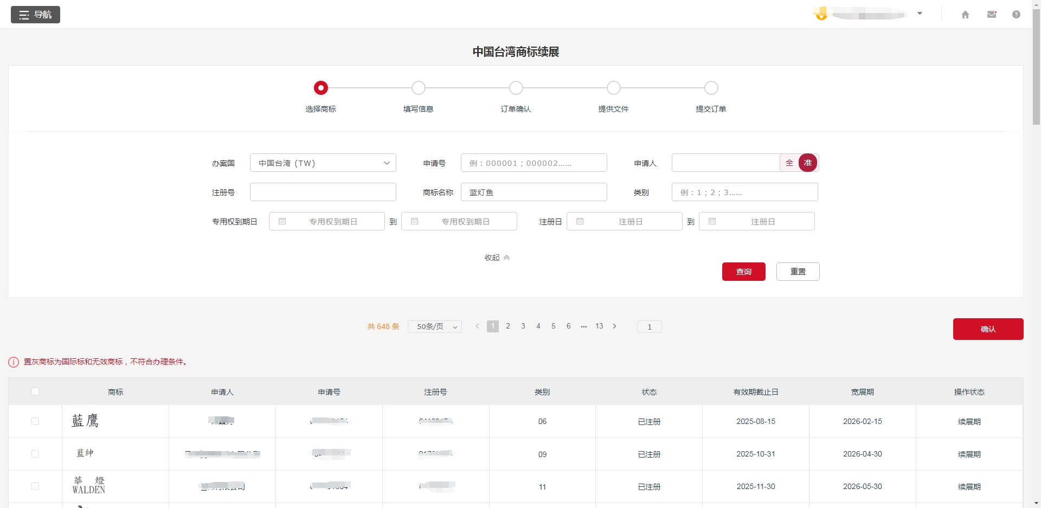Click calendar icon in start 注册日 field
1041x508 pixels.
point(580,221)
